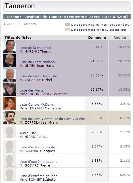Select Michel Vauzelle's photo

pos(10,75)
